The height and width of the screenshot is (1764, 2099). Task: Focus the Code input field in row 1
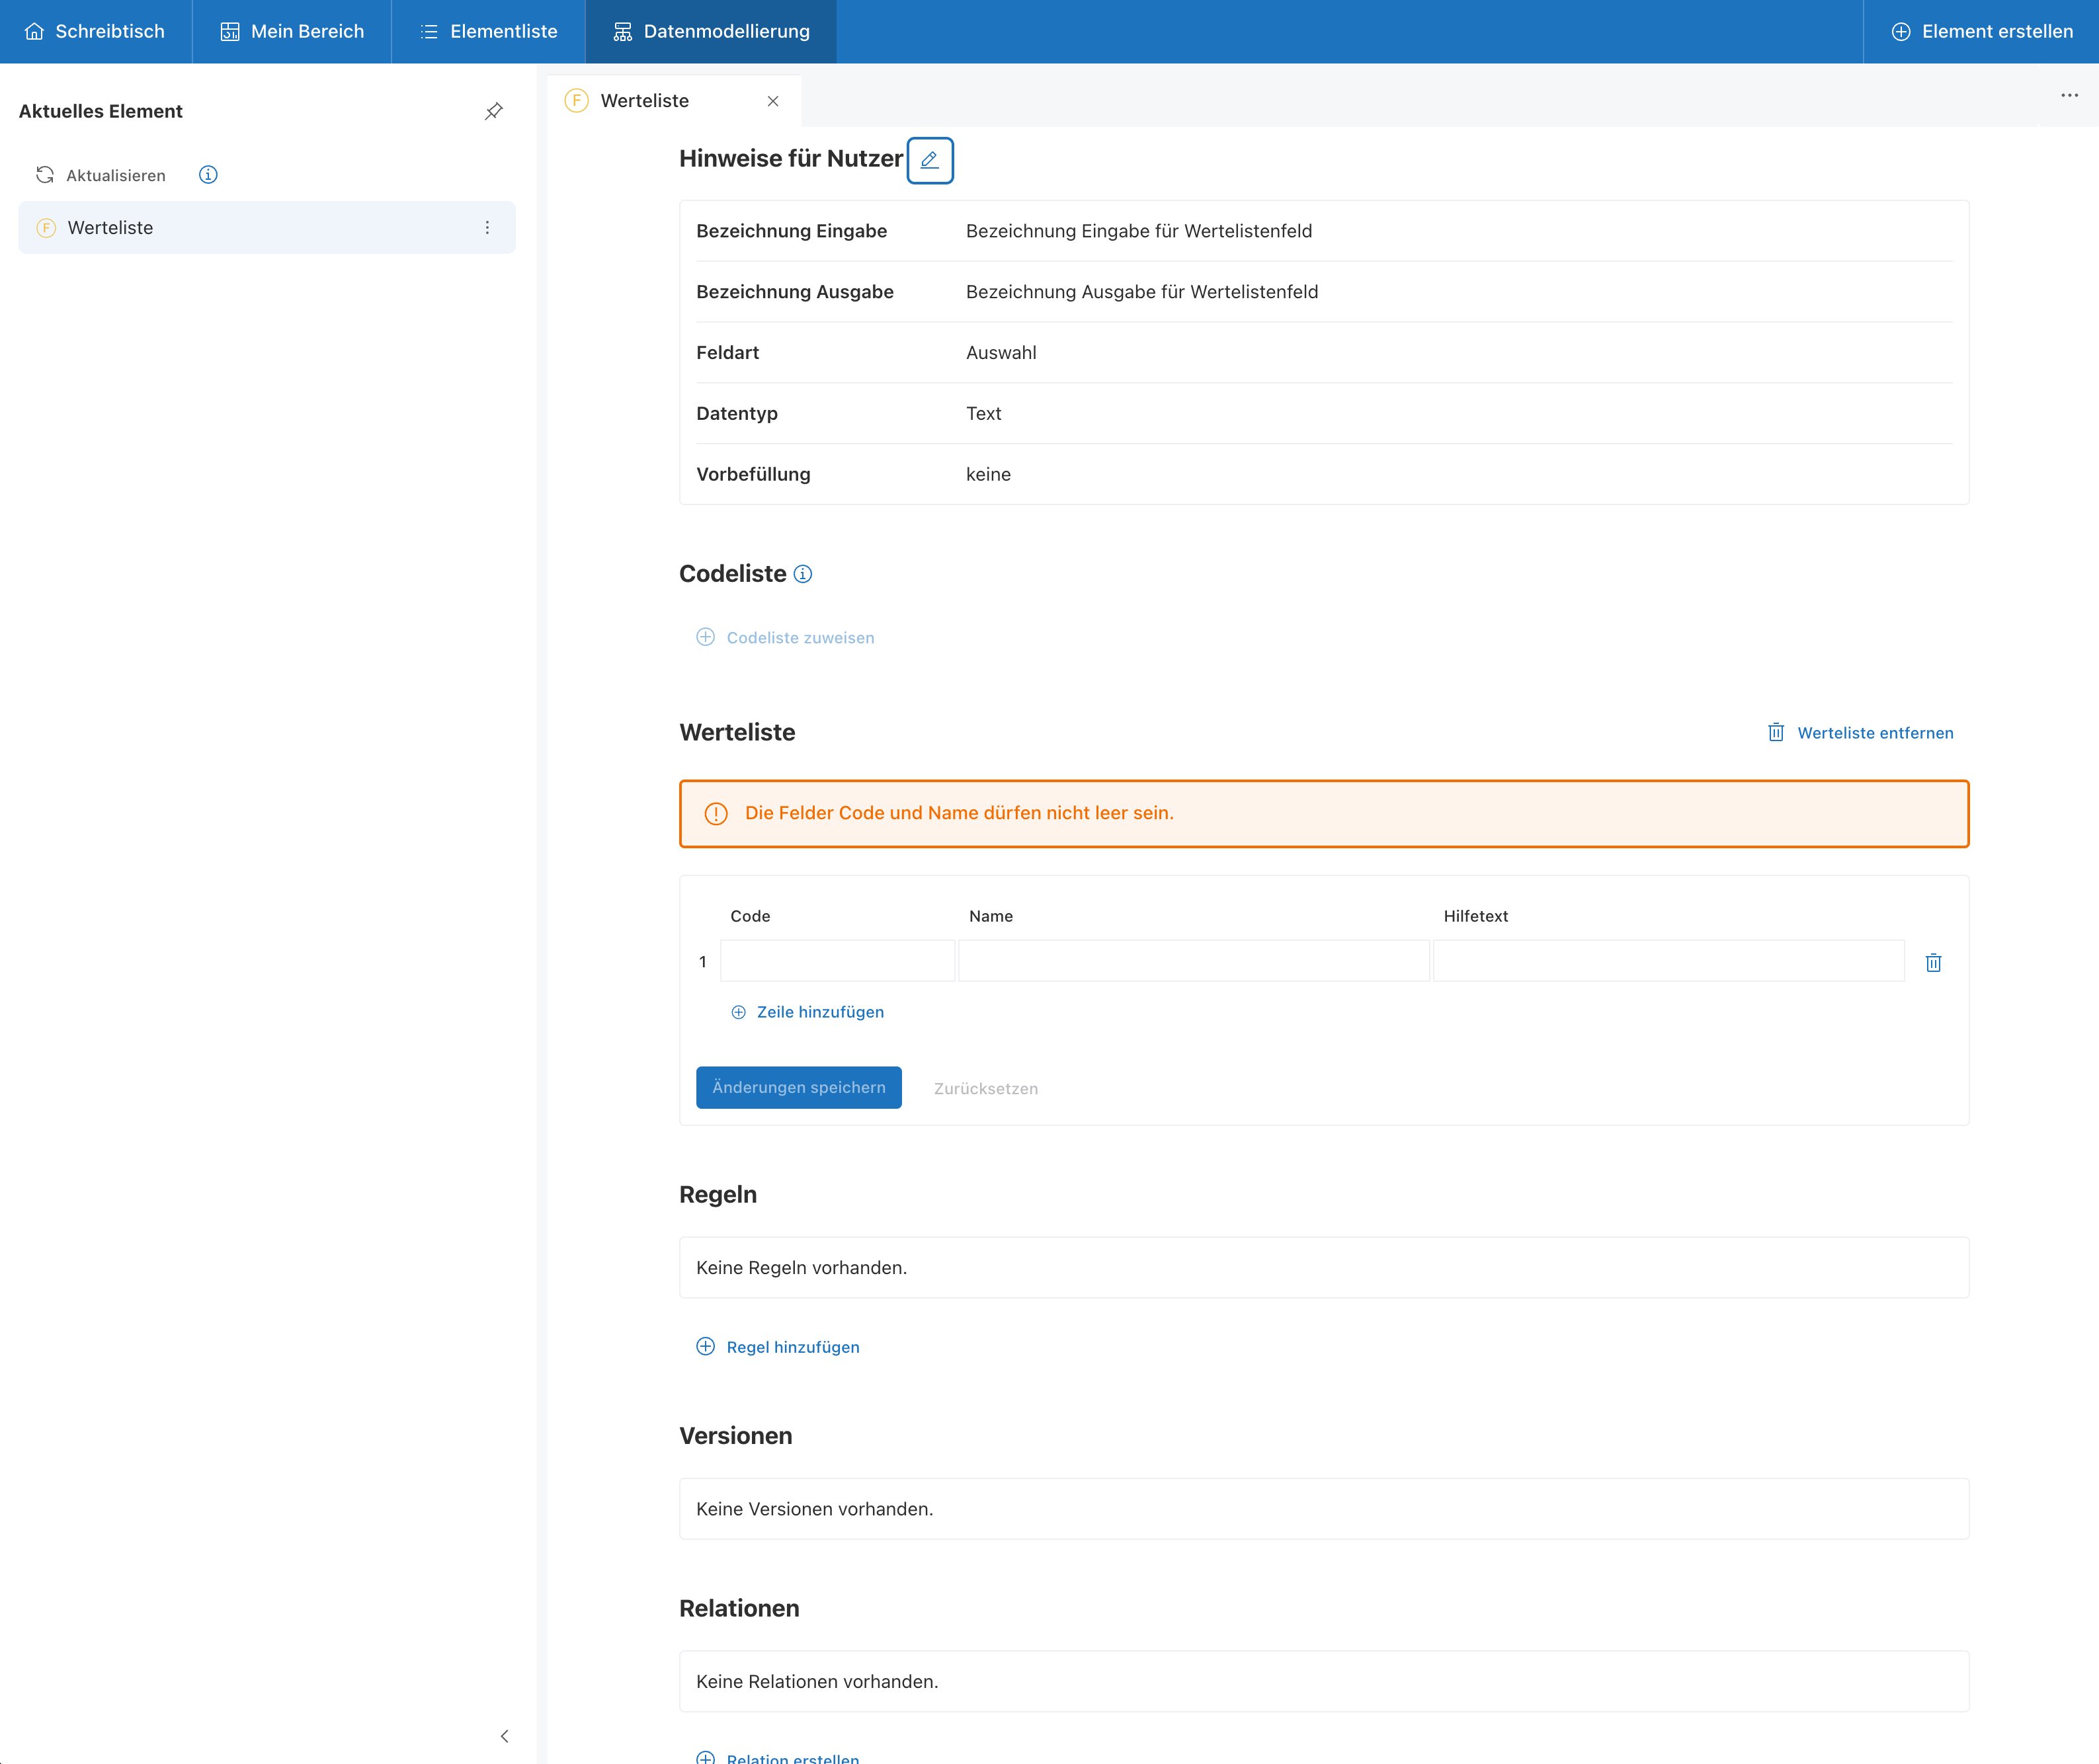tap(837, 961)
